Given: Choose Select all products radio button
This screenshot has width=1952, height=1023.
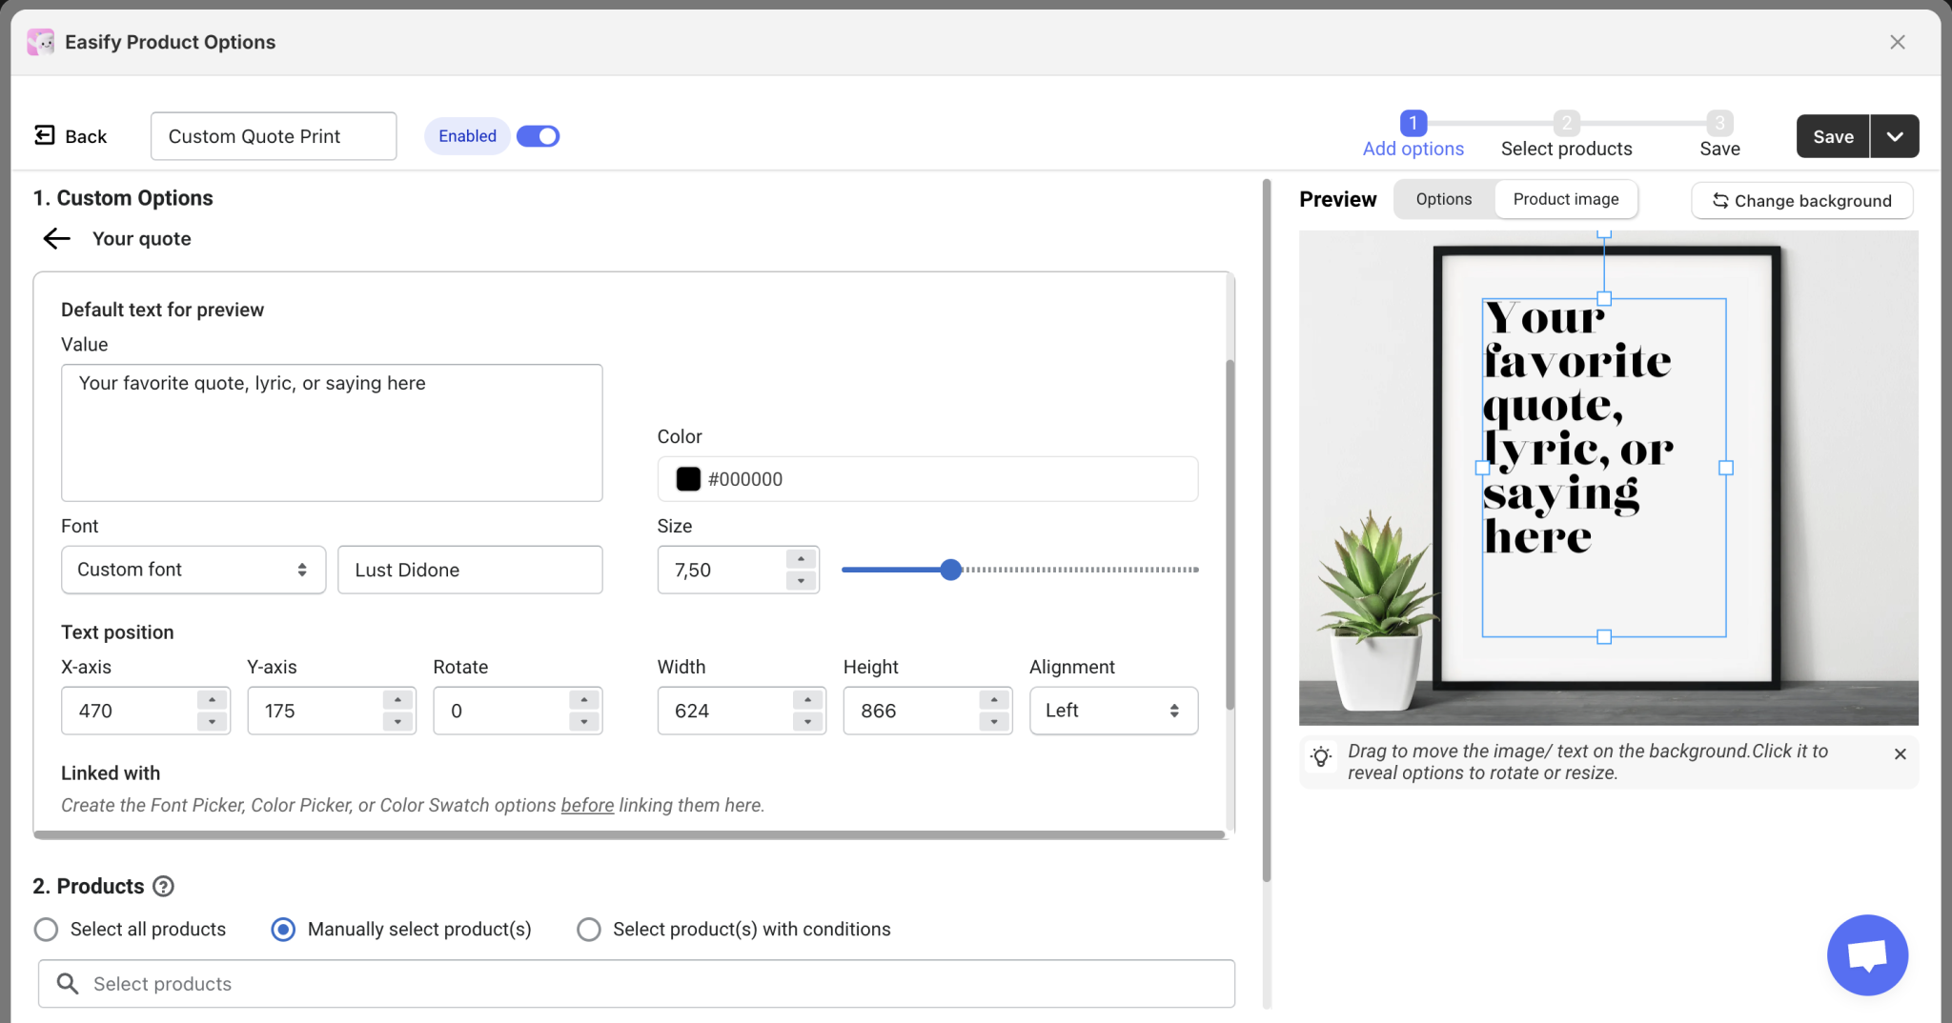Looking at the screenshot, I should click(46, 930).
